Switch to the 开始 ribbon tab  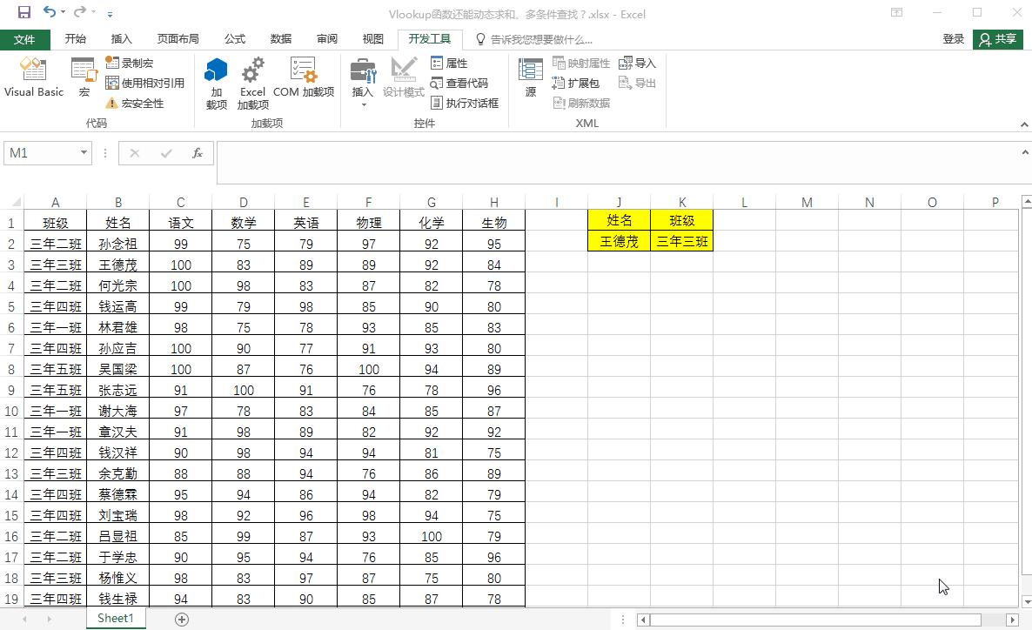point(75,38)
